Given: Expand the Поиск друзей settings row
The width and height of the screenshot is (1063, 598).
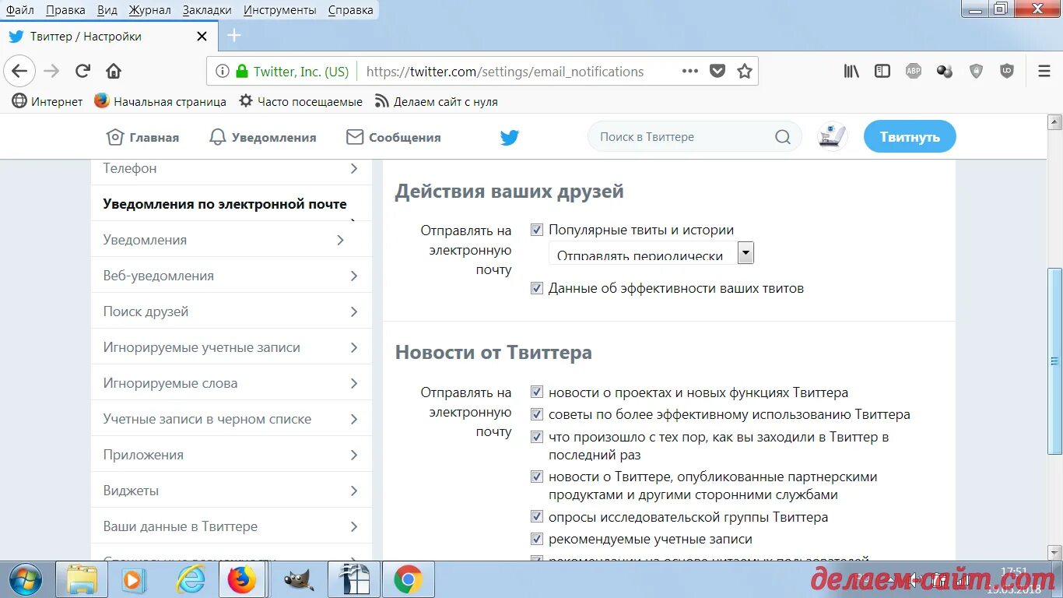Looking at the screenshot, I should click(232, 311).
